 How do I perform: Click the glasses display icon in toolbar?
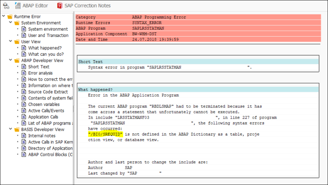point(6,6)
